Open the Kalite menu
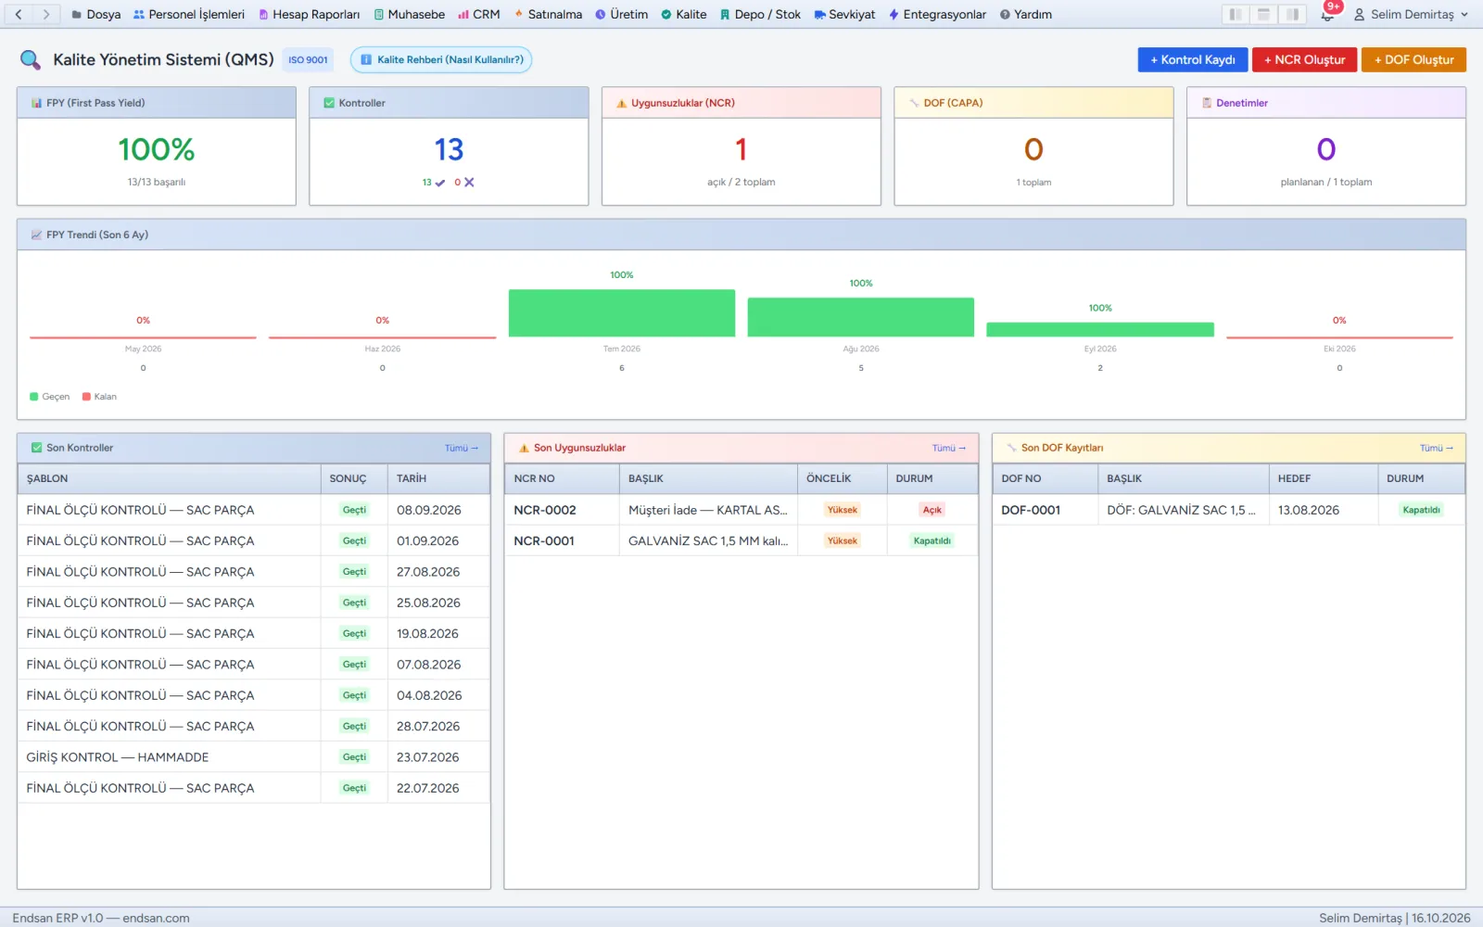1483x927 pixels. tap(684, 14)
